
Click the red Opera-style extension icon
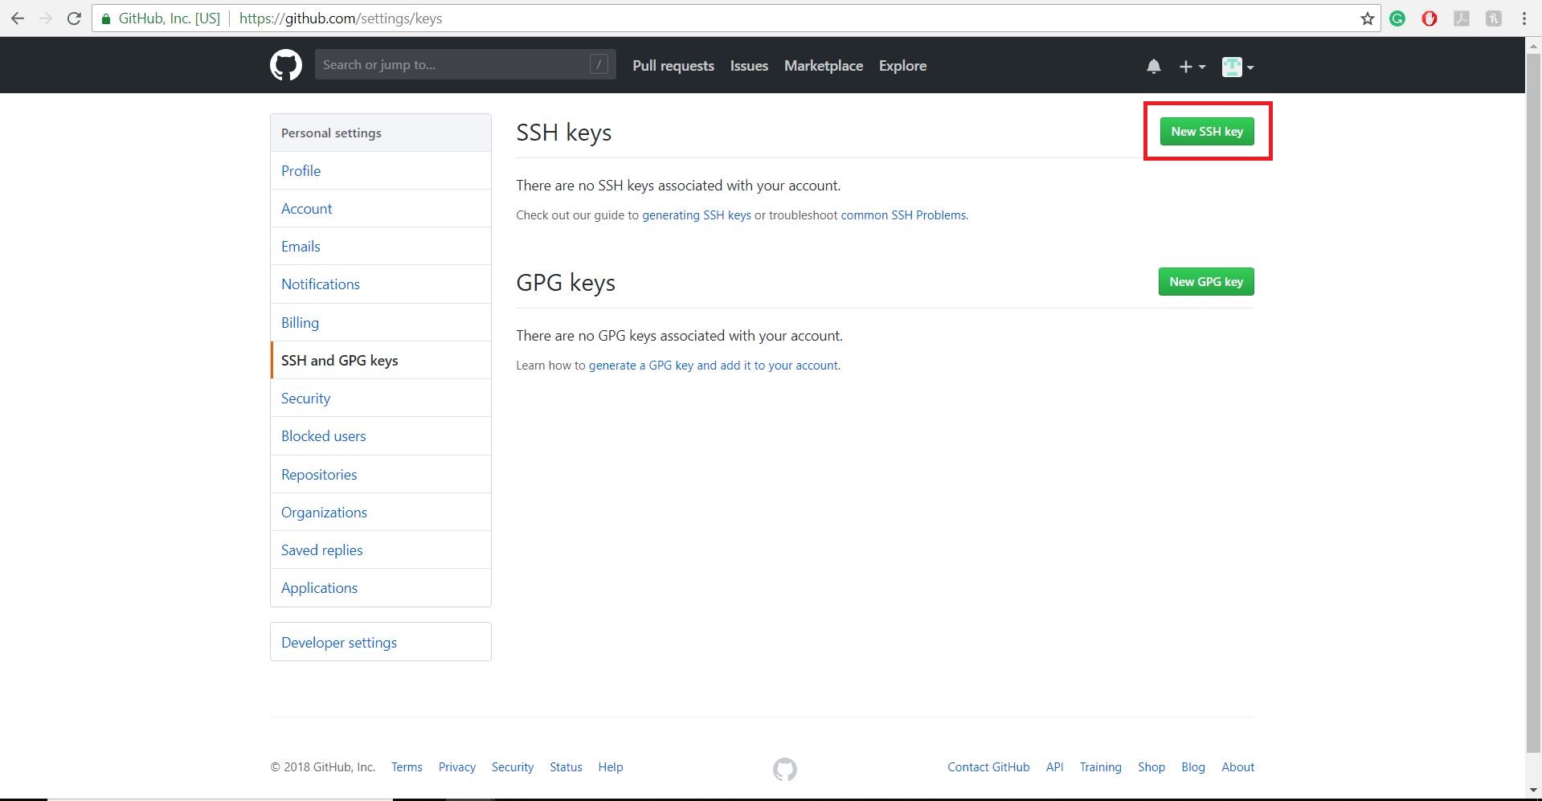tap(1430, 18)
